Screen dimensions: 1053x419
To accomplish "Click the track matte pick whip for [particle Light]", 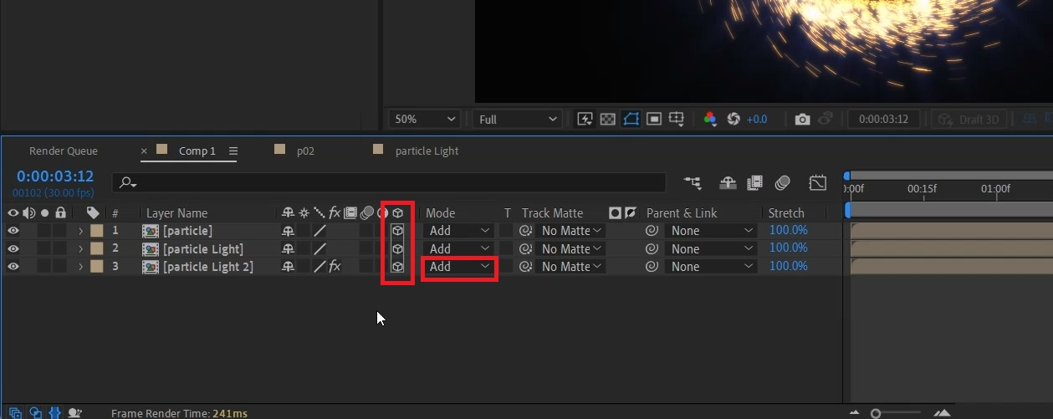I will click(x=526, y=248).
